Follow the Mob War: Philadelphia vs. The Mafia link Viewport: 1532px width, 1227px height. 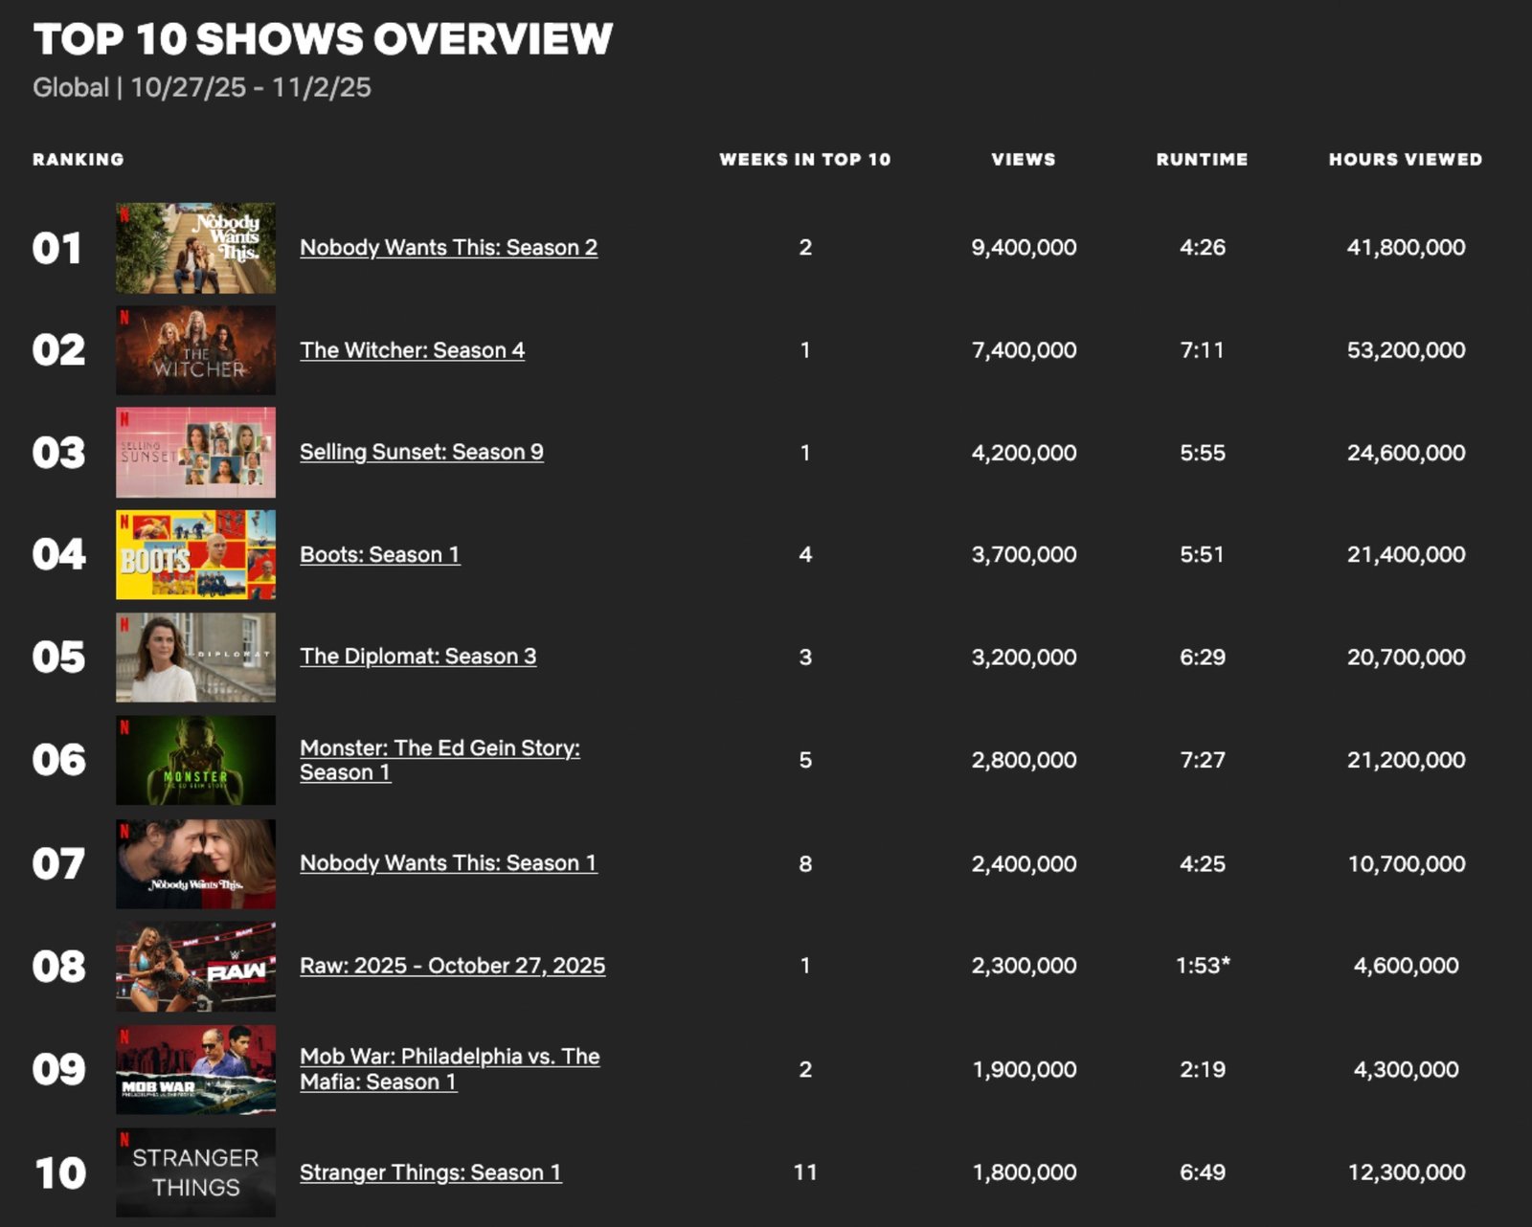[449, 1058]
